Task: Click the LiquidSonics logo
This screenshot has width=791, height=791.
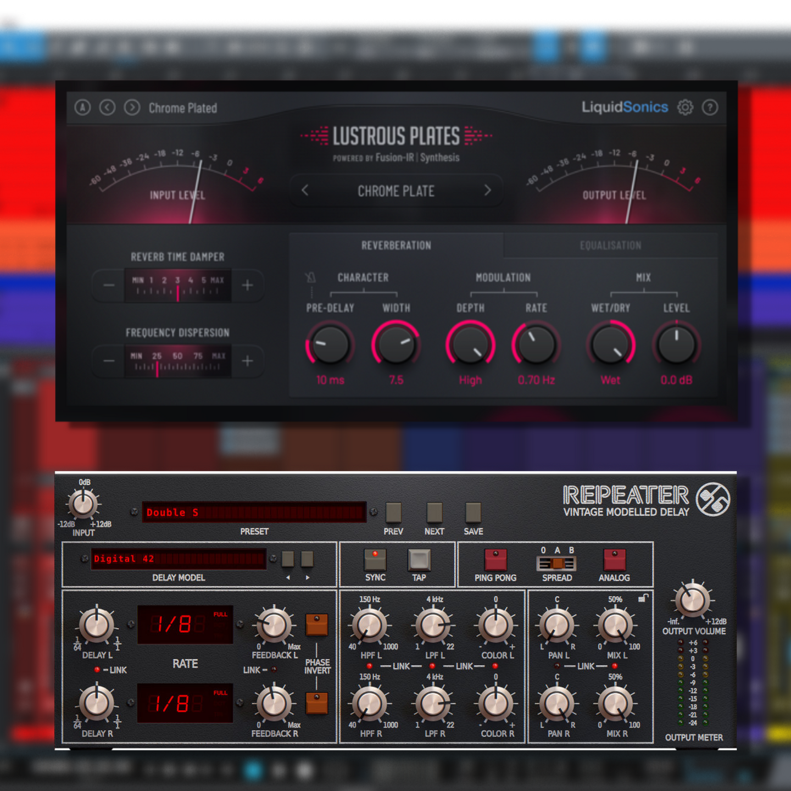Action: [625, 107]
